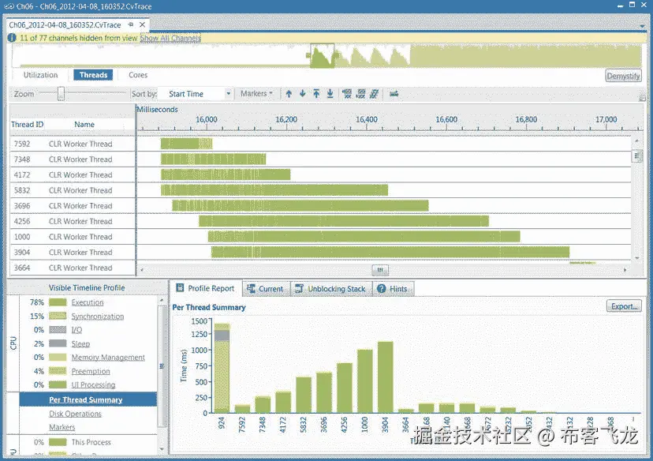Select thread 3696 CLR Worker Thread row

(x=73, y=205)
